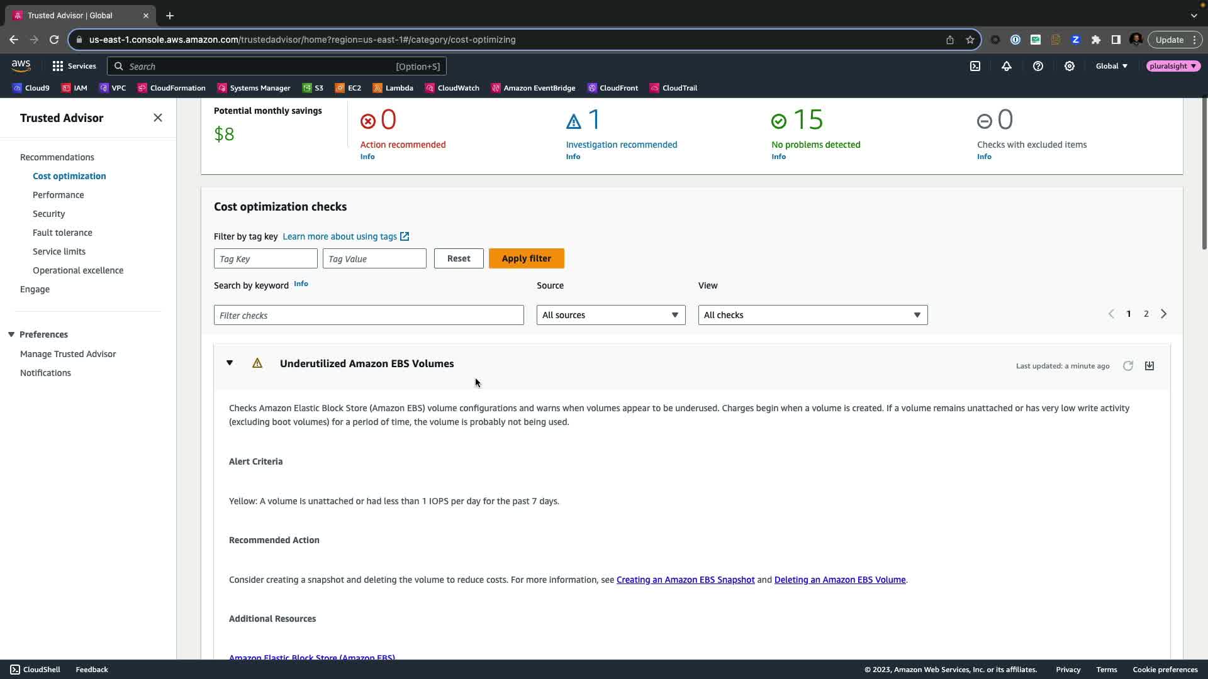The height and width of the screenshot is (679, 1208).
Task: Collapse the Underutilized Amazon EBS Volumes section
Action: click(230, 363)
